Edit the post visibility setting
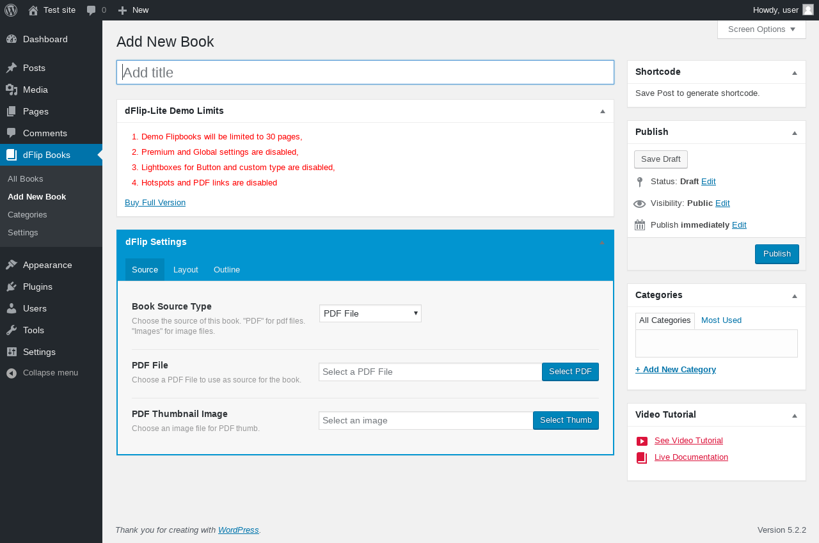This screenshot has width=819, height=543. (x=722, y=203)
